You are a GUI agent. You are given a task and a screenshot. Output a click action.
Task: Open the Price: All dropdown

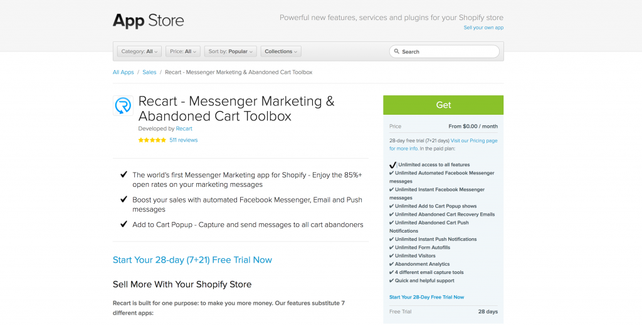point(183,51)
